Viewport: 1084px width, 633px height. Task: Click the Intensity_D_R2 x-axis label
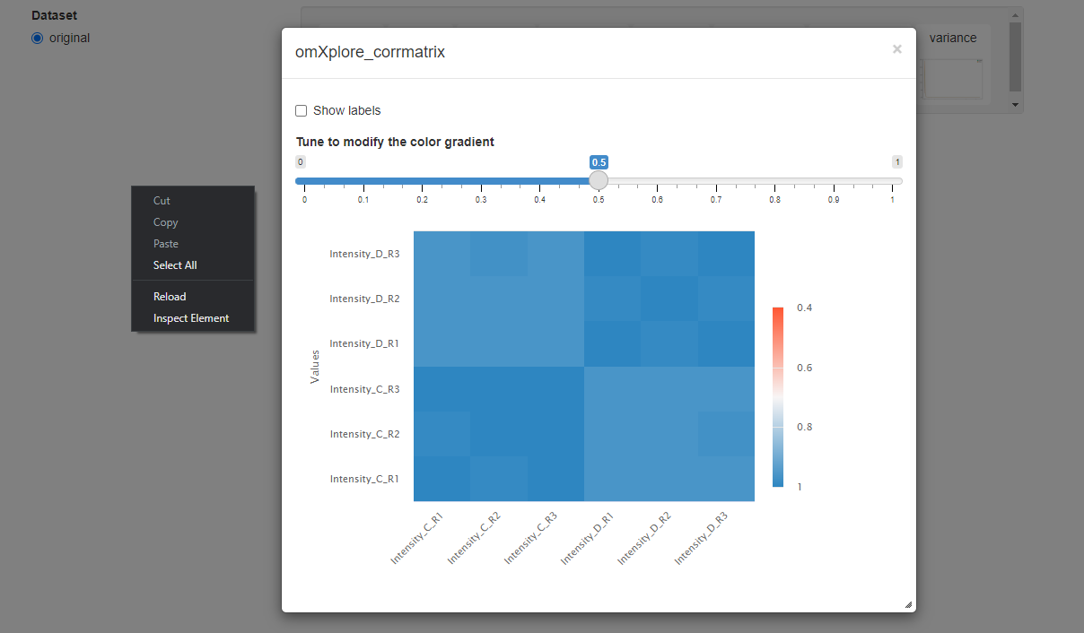coord(644,538)
